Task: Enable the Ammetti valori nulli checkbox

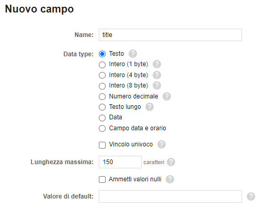Action: [102, 179]
